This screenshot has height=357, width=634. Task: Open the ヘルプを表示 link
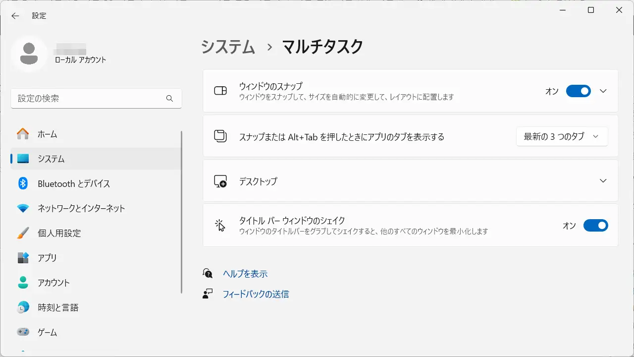245,274
